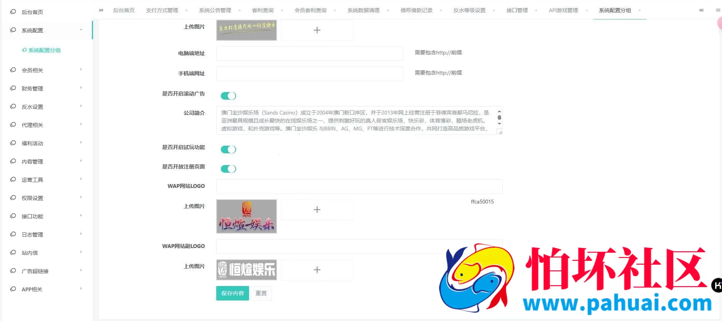722x321 pixels.
Task: Click the circle icon beside 广告超链接
Action: 13,271
